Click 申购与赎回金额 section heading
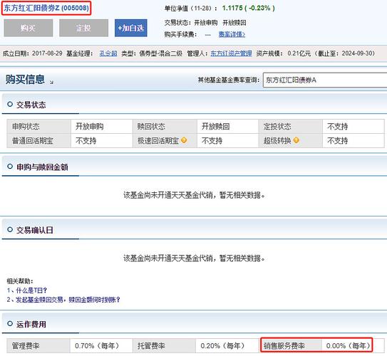This screenshot has width=387, height=356. pos(42,167)
